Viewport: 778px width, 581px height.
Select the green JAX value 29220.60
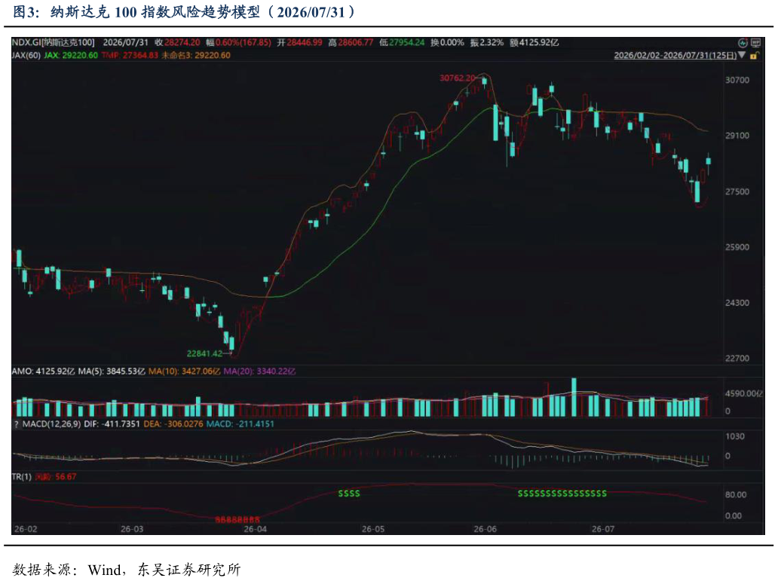pyautogui.click(x=71, y=55)
